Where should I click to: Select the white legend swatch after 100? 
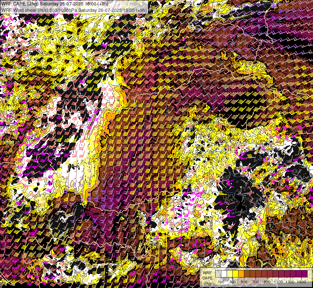pos(224,274)
